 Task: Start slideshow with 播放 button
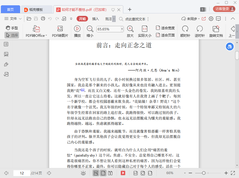77,31
